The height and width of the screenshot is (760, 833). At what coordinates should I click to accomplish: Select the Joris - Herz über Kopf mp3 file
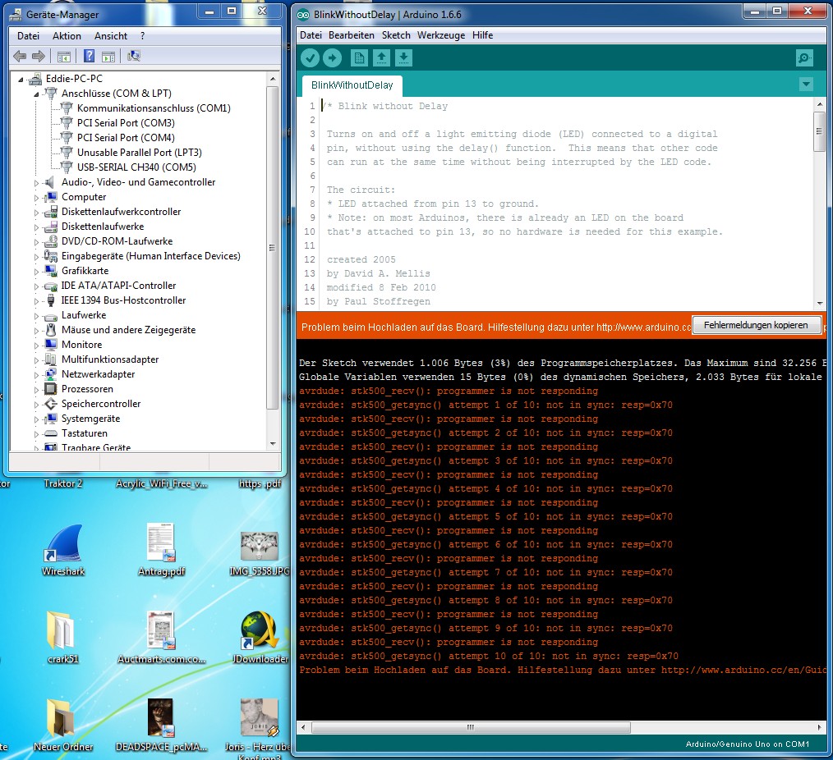pos(260,728)
